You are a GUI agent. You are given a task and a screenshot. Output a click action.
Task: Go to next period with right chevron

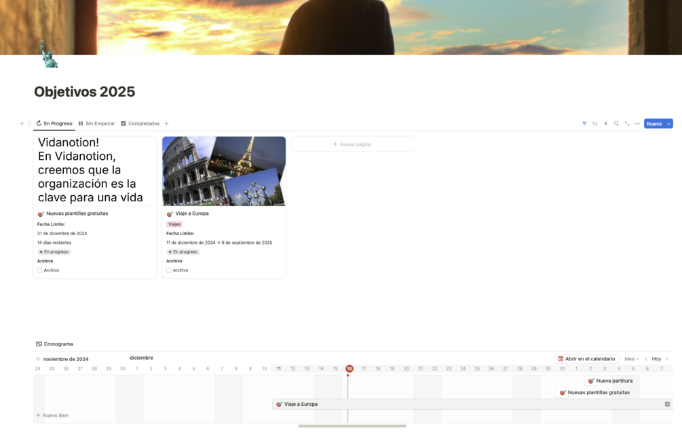[667, 359]
